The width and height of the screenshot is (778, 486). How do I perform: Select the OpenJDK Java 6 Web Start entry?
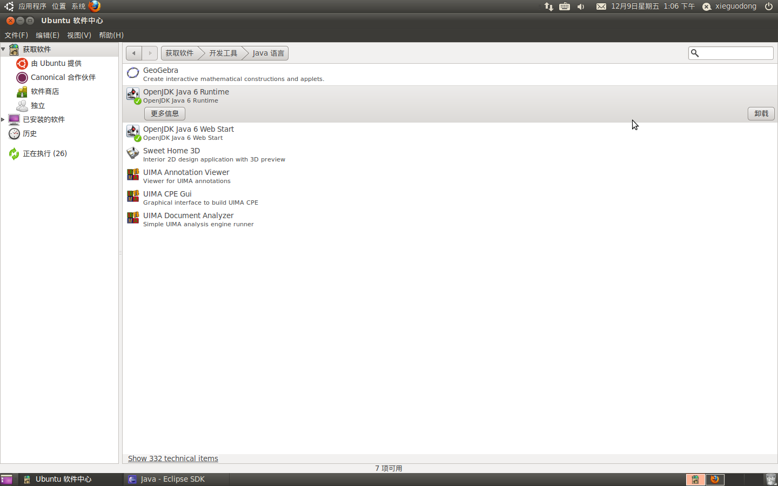[450, 133]
